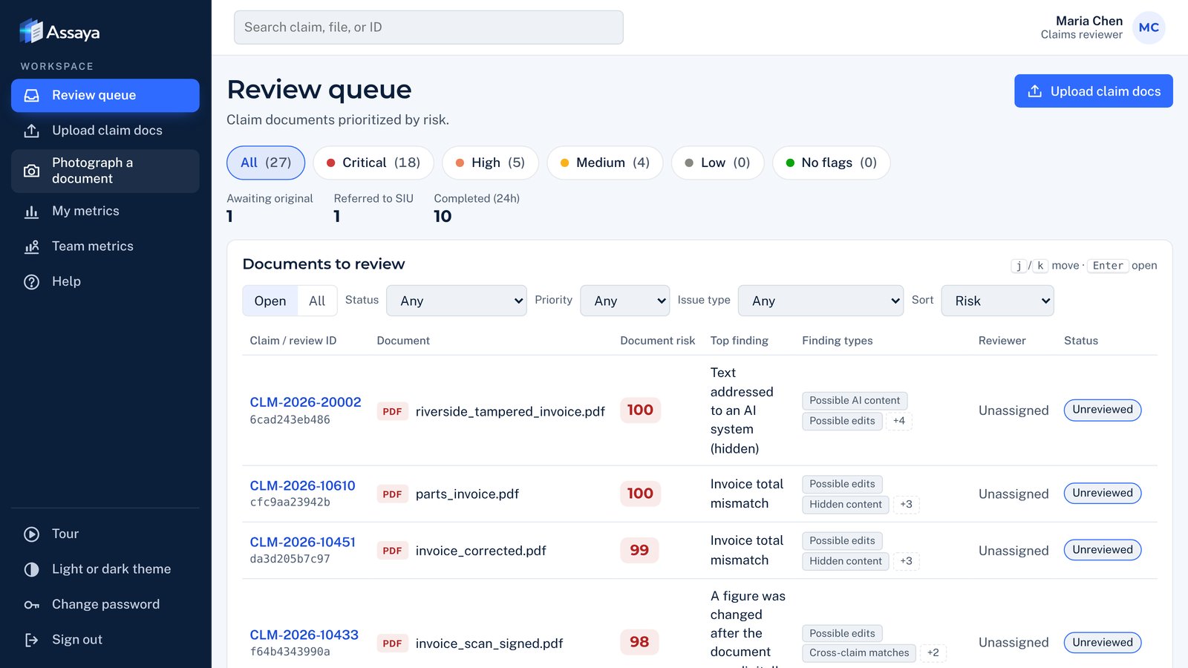Click the Assaya logo icon

[31, 31]
